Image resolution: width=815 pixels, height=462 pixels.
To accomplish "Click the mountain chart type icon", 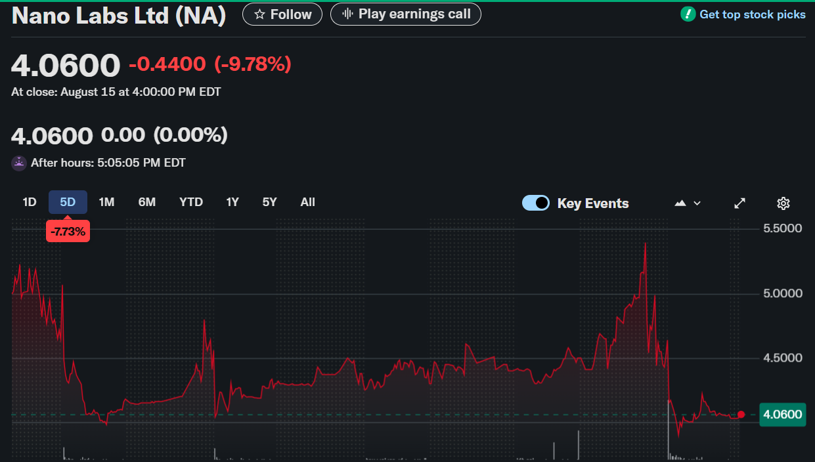I will [680, 203].
